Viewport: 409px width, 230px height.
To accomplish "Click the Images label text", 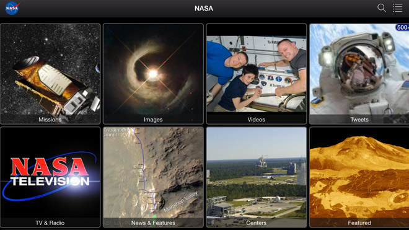I will pyautogui.click(x=153, y=120).
